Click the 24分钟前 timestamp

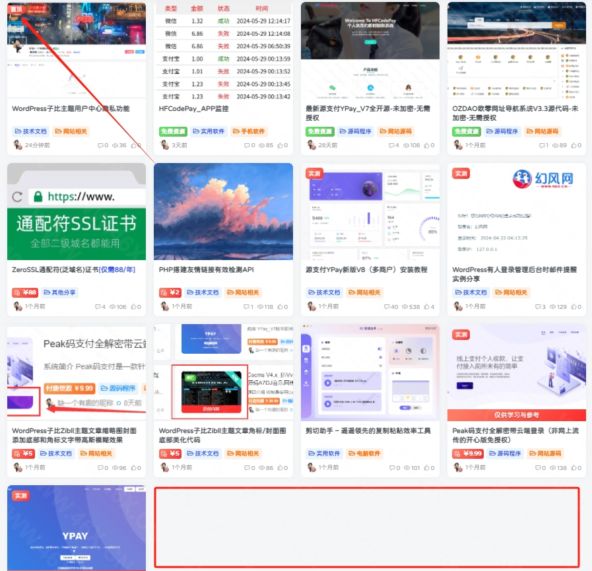38,145
